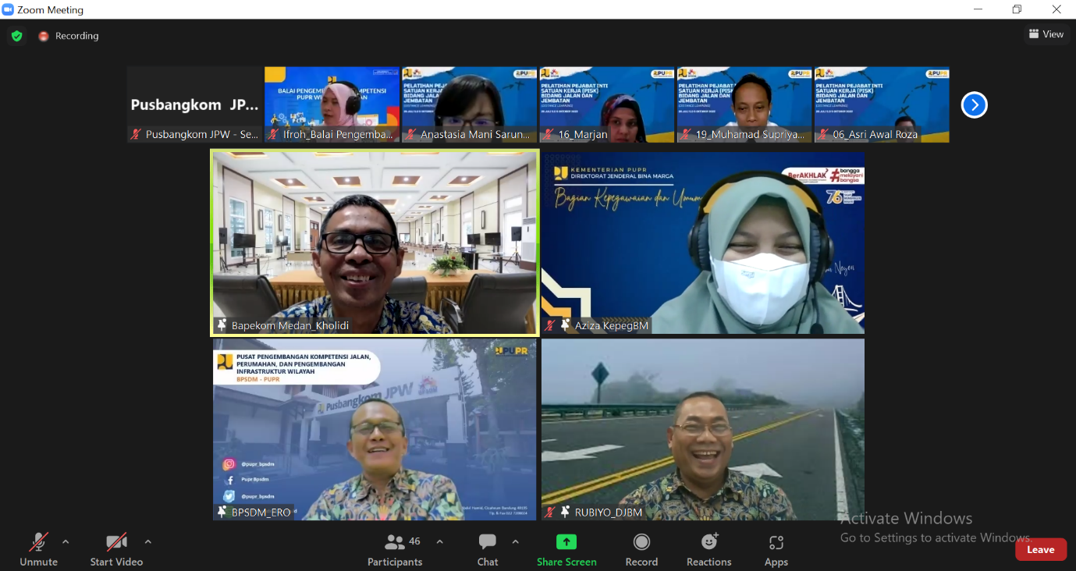The width and height of the screenshot is (1076, 571).
Task: Click the Leave button
Action: 1041,549
